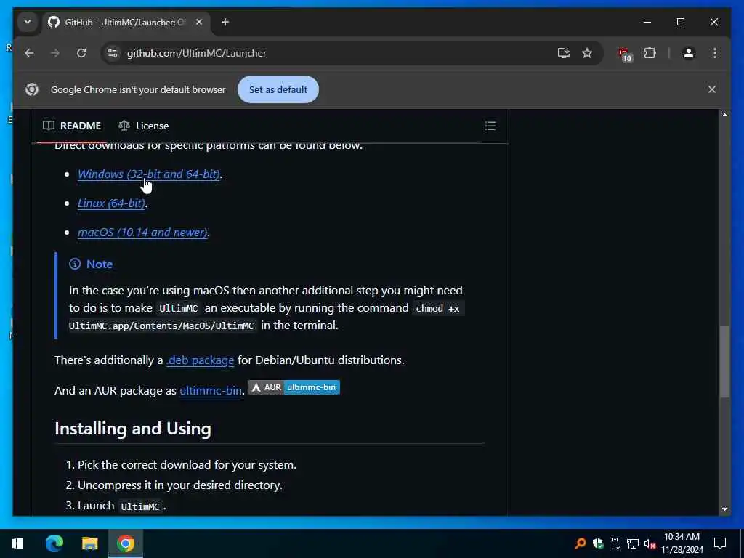
Task: Click the UltimMC code text in step 3
Action: coord(140,506)
